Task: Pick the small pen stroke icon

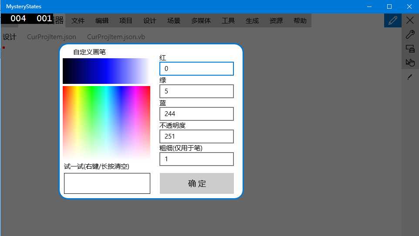Action: (410, 77)
